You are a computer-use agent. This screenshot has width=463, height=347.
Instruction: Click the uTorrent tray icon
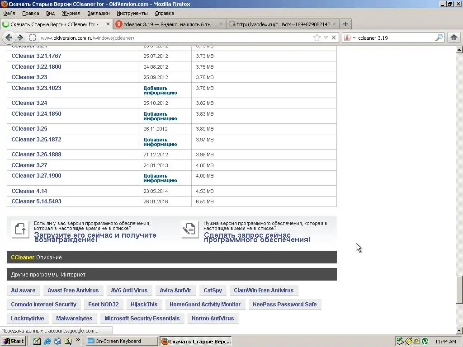[425, 342]
